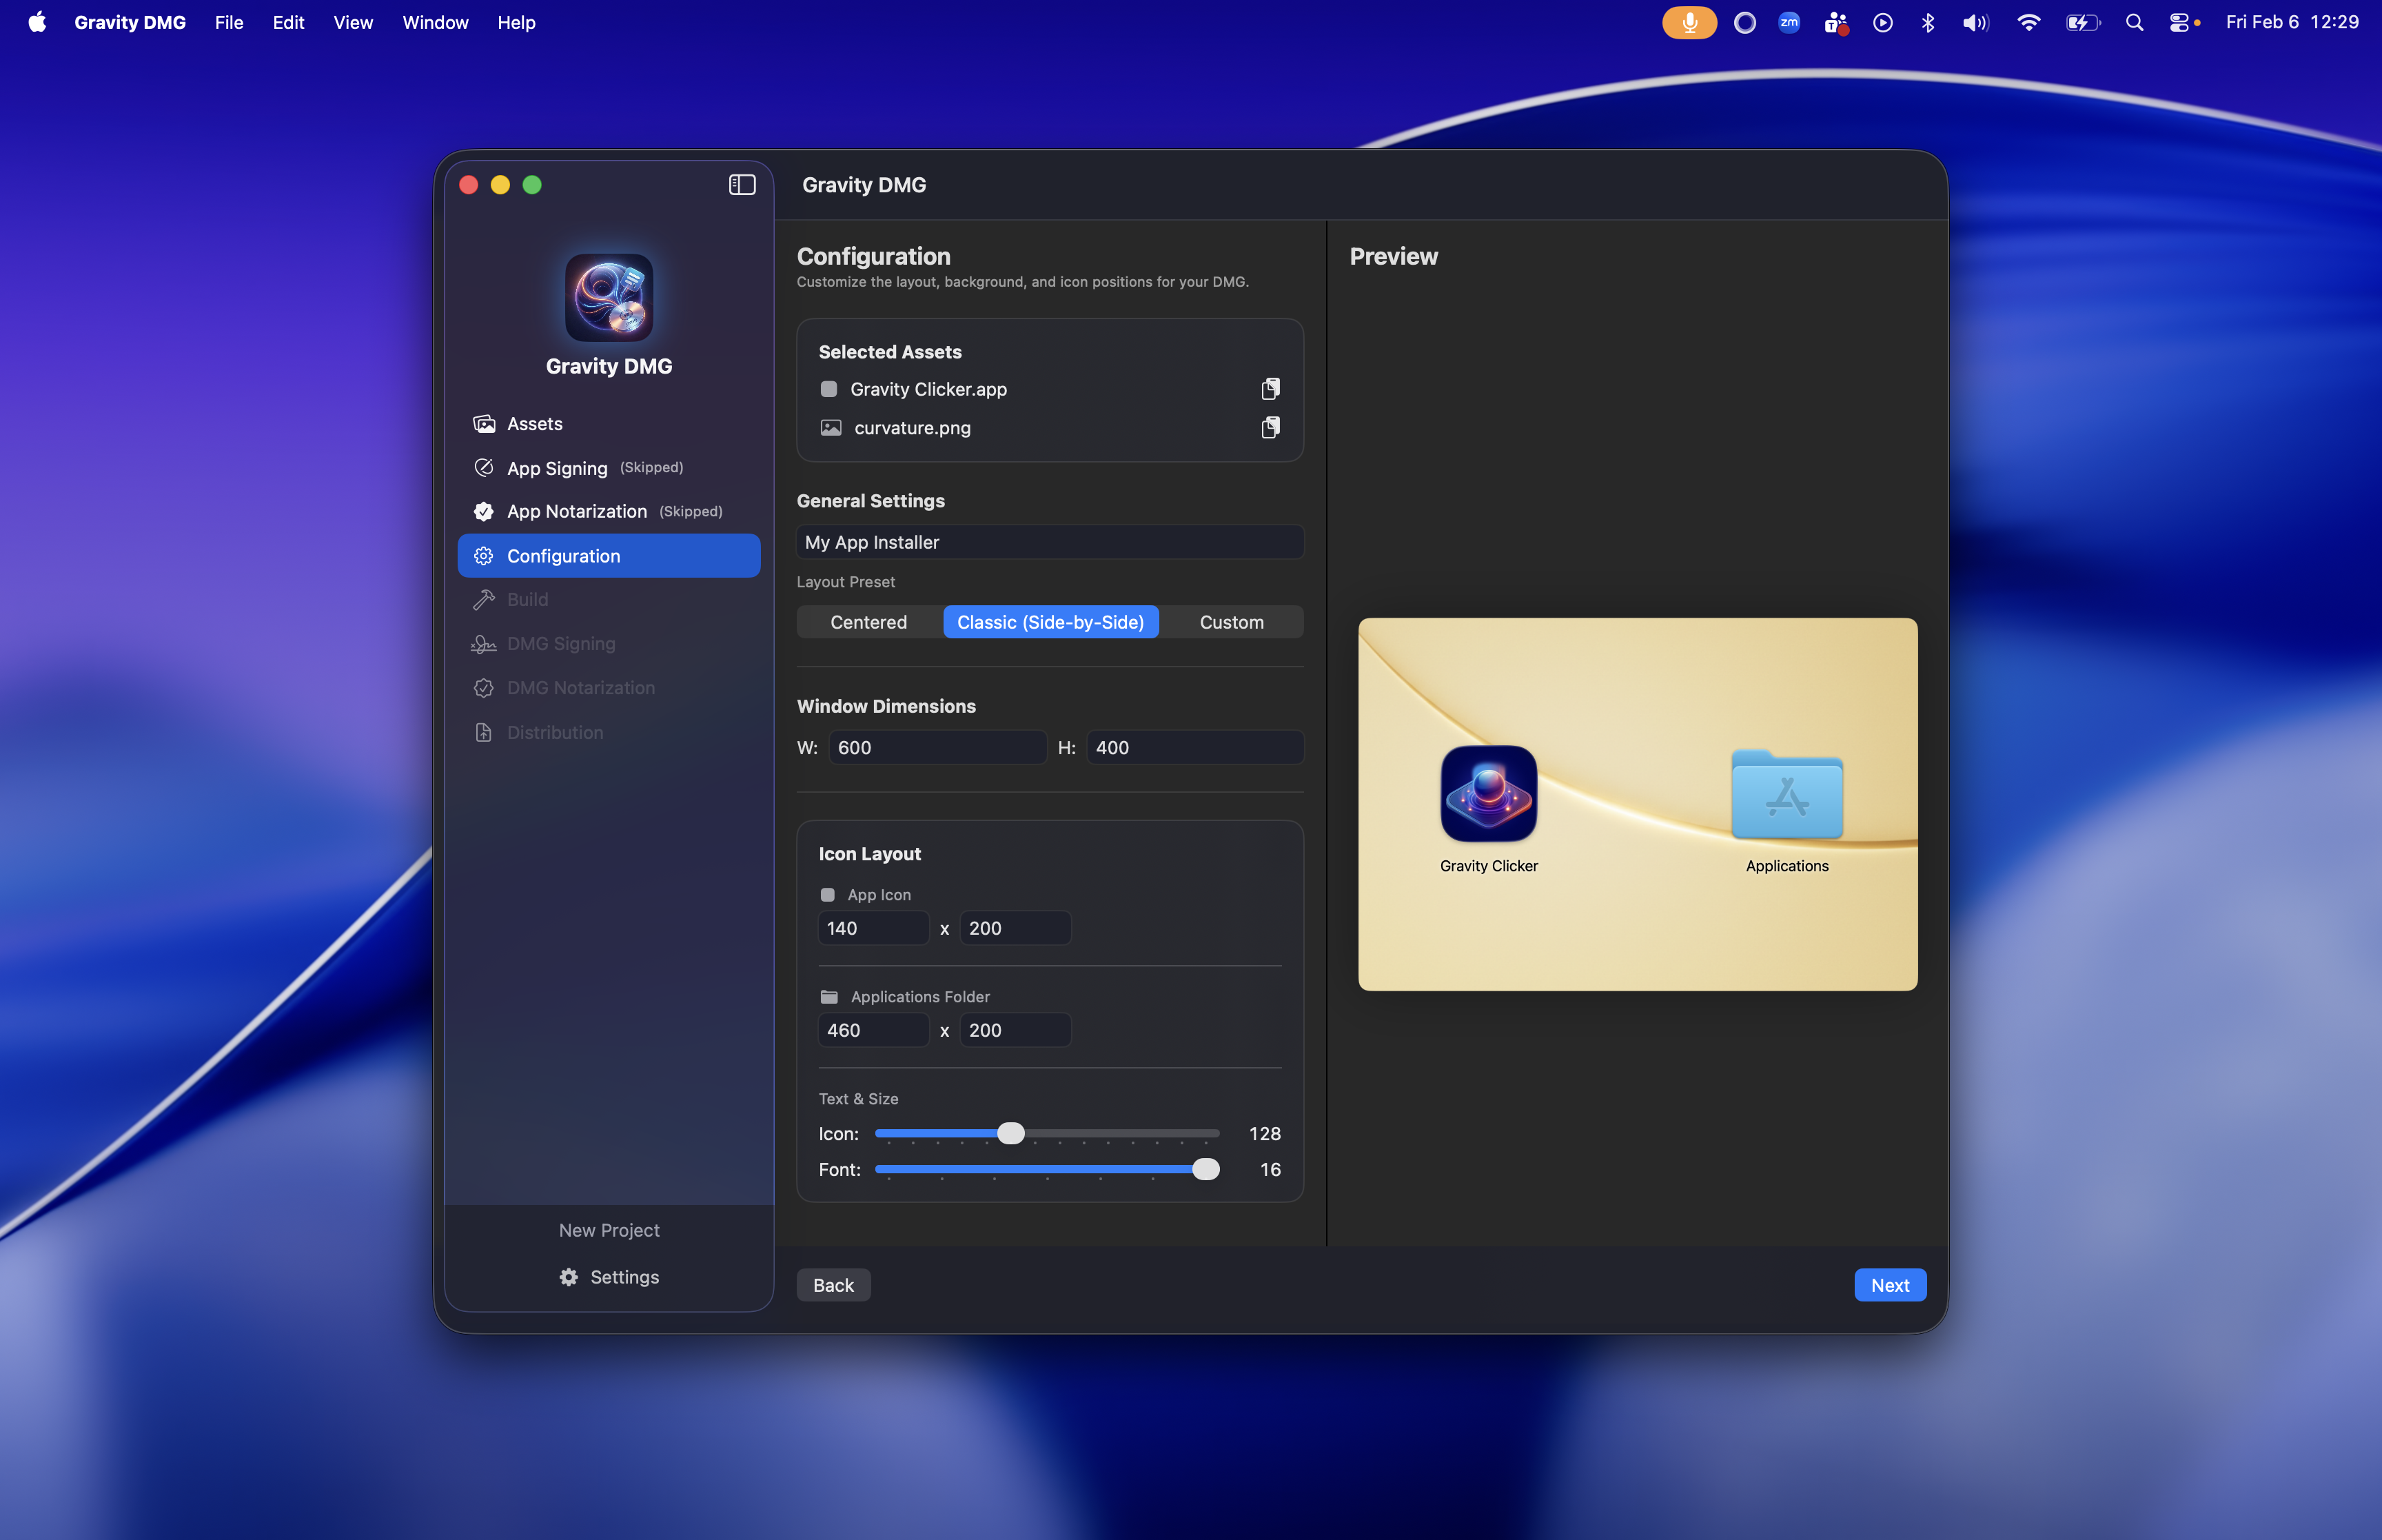Viewport: 2382px width, 1540px height.
Task: Click copy icon next to Gravity Clicker.app
Action: pyautogui.click(x=1270, y=389)
